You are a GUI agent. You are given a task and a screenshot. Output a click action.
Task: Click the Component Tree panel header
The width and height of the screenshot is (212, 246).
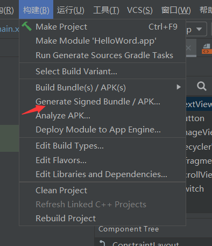[x=129, y=229]
